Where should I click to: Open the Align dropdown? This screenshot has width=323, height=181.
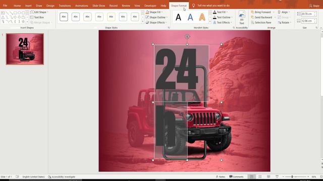tap(284, 12)
